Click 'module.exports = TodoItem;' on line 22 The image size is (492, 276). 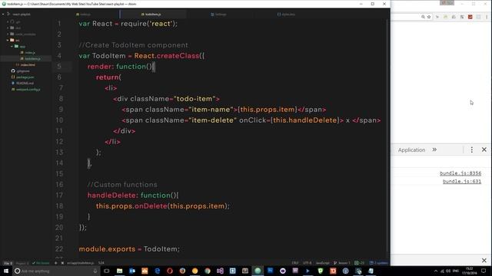[129, 249]
